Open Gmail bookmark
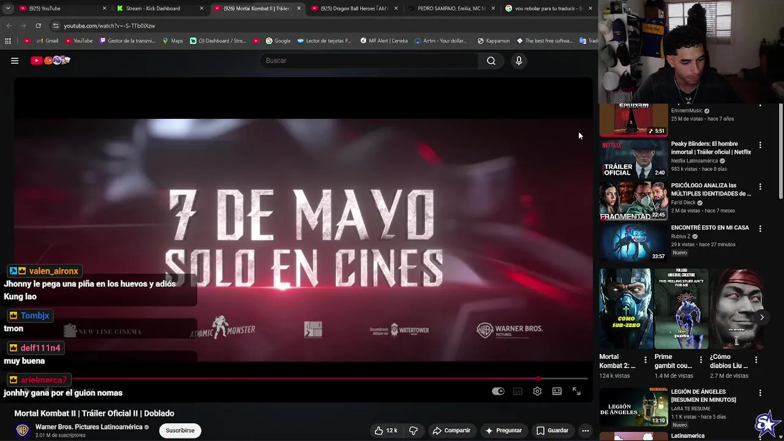The image size is (784, 441). [x=47, y=41]
